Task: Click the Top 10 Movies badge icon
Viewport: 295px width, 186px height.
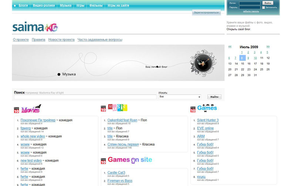Action: pyautogui.click(x=16, y=110)
